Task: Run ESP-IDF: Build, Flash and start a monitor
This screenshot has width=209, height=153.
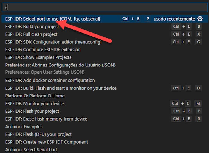Action: 61,88
